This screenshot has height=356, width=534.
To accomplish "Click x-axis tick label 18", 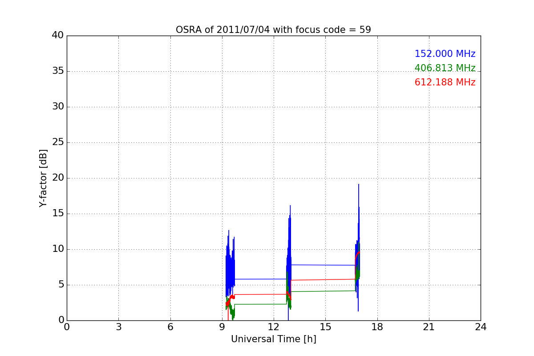I will coord(377,327).
